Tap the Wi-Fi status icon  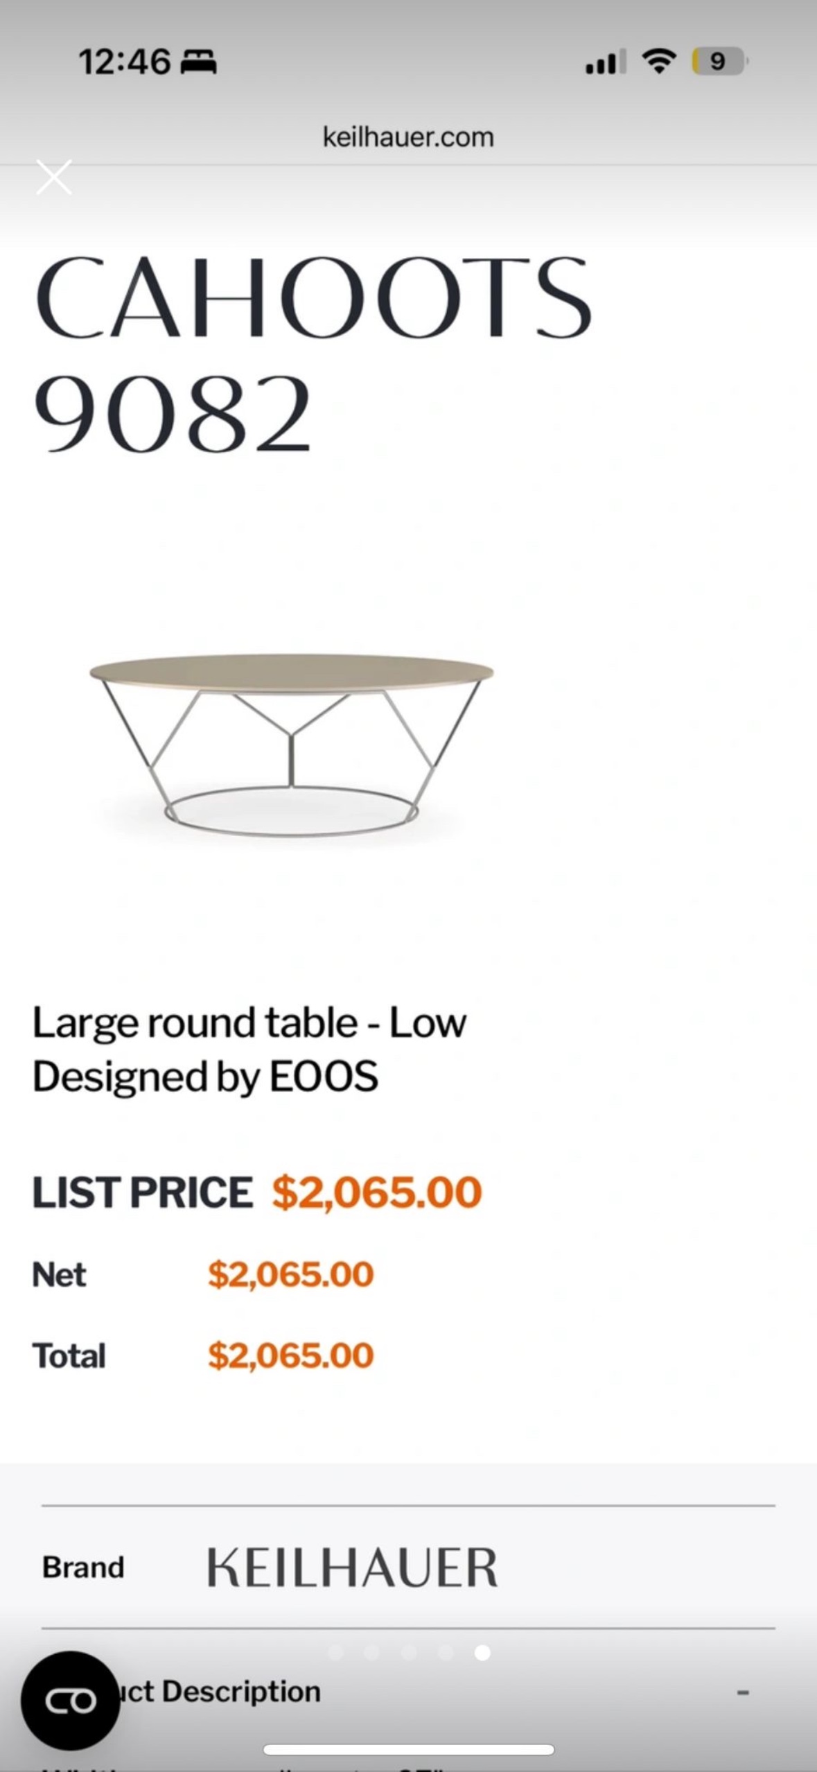[659, 62]
